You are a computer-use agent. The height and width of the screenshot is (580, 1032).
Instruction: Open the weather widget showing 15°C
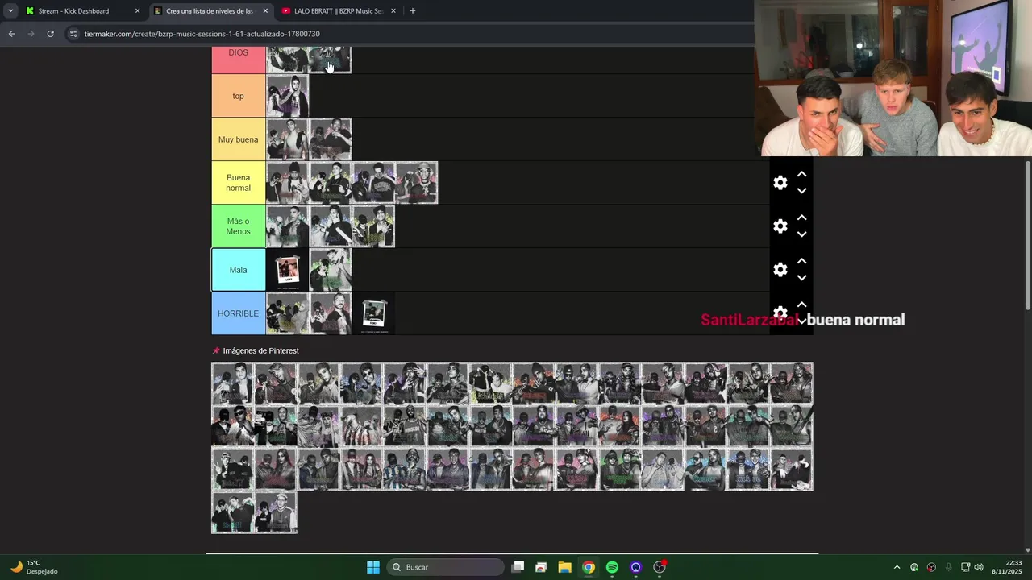click(x=35, y=567)
